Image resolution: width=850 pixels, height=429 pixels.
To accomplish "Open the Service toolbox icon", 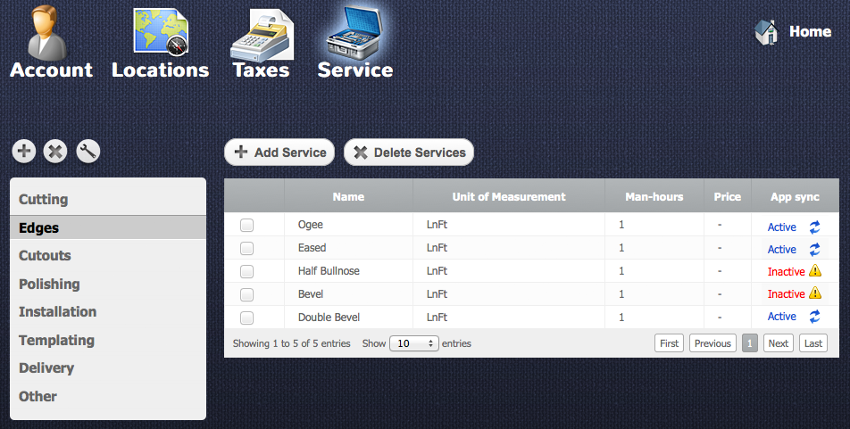I will pos(355,34).
